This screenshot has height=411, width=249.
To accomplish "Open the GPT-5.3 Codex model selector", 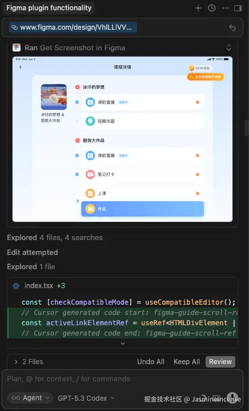I will point(86,398).
